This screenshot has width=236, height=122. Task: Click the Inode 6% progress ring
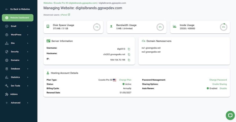coord(223,27)
